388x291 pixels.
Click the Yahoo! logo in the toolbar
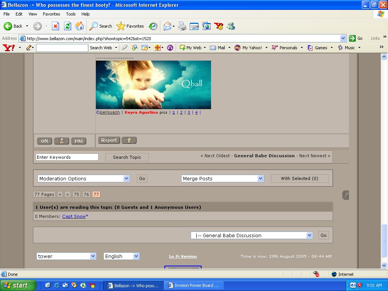[8, 48]
